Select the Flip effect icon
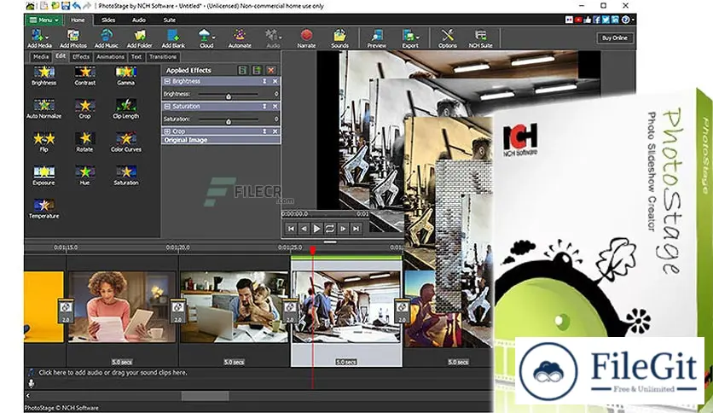Viewport: 713px width, 413px height. tap(44, 139)
